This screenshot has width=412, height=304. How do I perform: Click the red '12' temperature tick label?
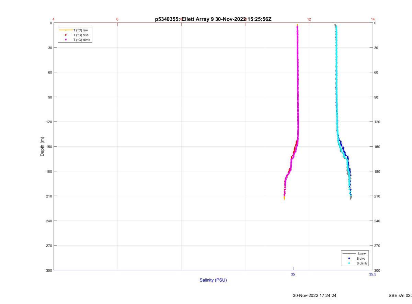309,19
